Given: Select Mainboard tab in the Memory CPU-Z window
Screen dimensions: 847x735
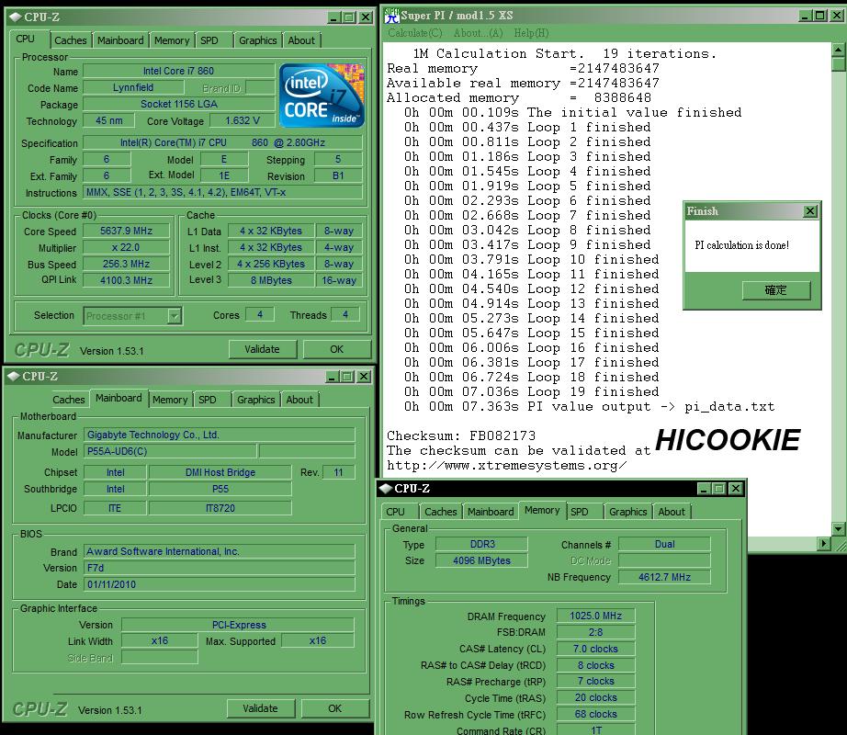Looking at the screenshot, I should [x=491, y=512].
